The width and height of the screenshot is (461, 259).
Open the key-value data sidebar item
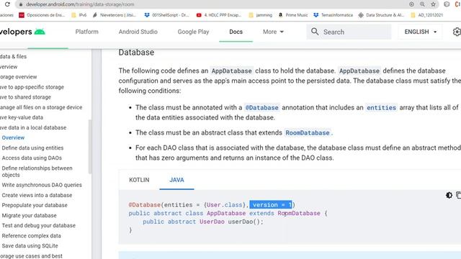pyautogui.click(x=22, y=117)
